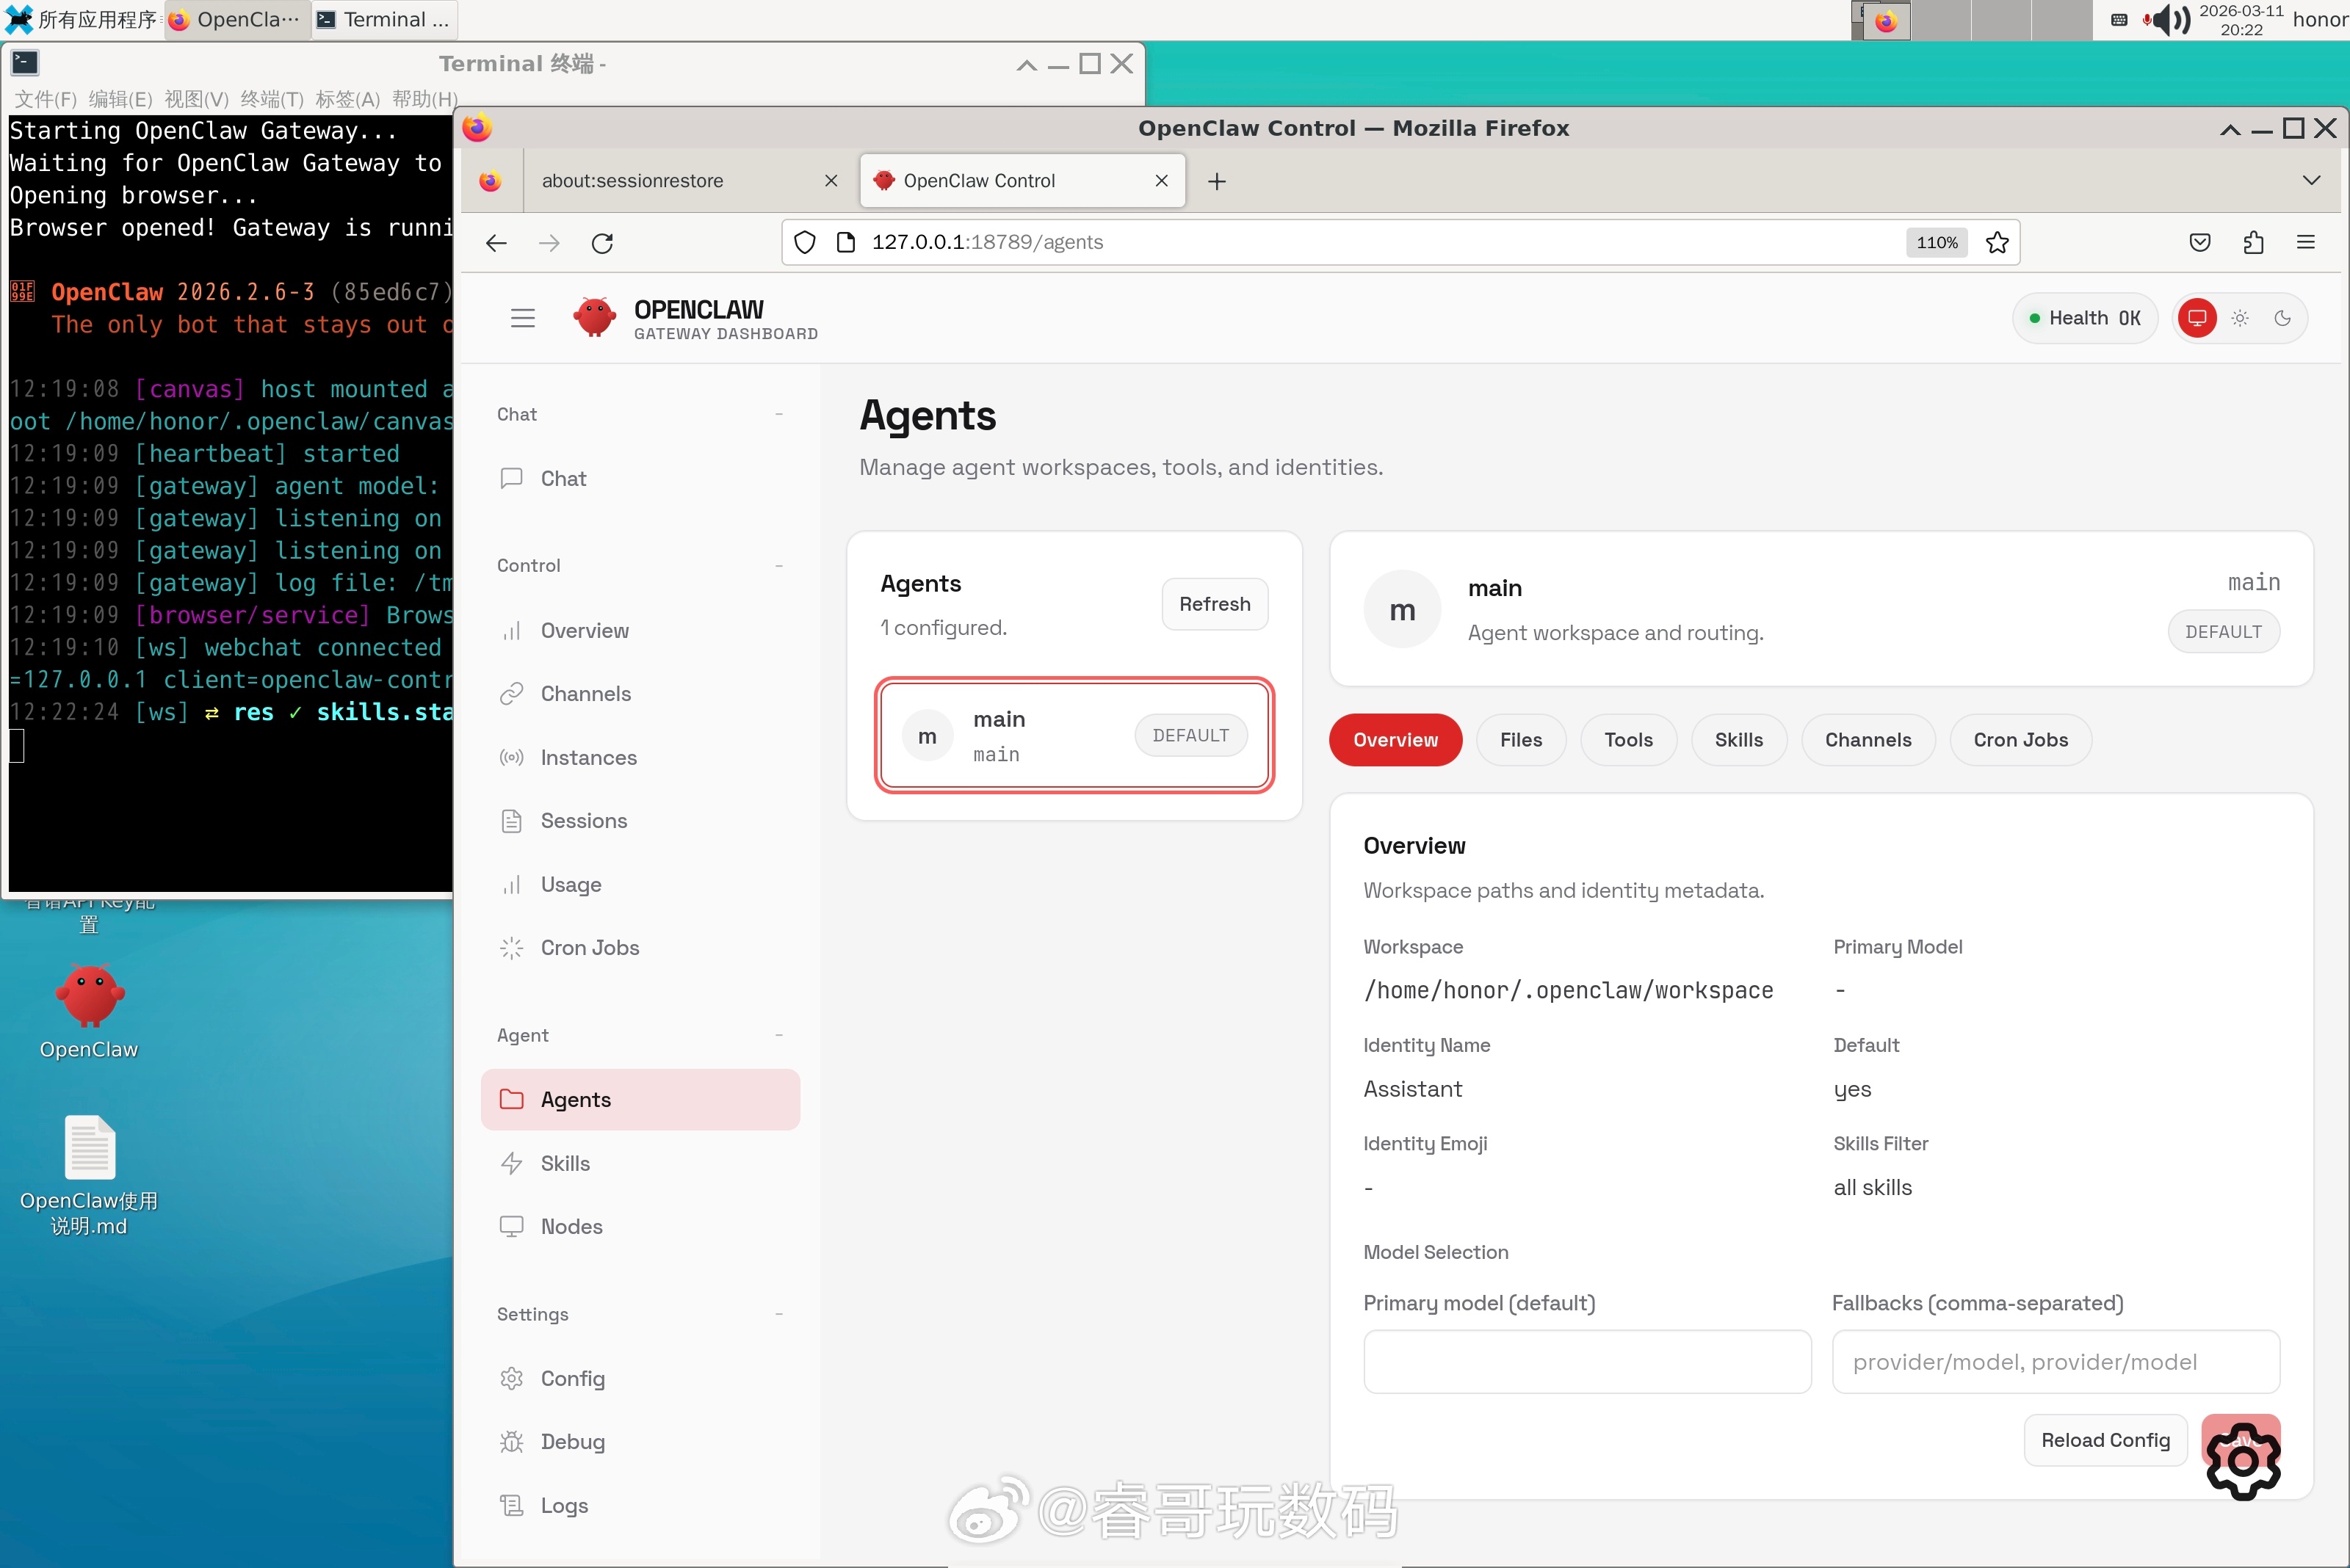Image resolution: width=2350 pixels, height=1568 pixels.
Task: Click Firefox reload page icon
Action: tap(602, 243)
